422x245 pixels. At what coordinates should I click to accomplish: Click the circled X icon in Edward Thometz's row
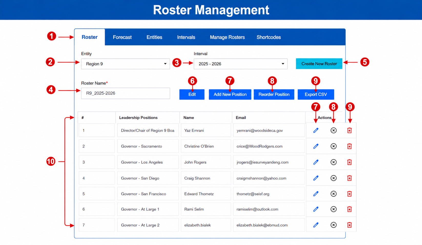point(333,194)
